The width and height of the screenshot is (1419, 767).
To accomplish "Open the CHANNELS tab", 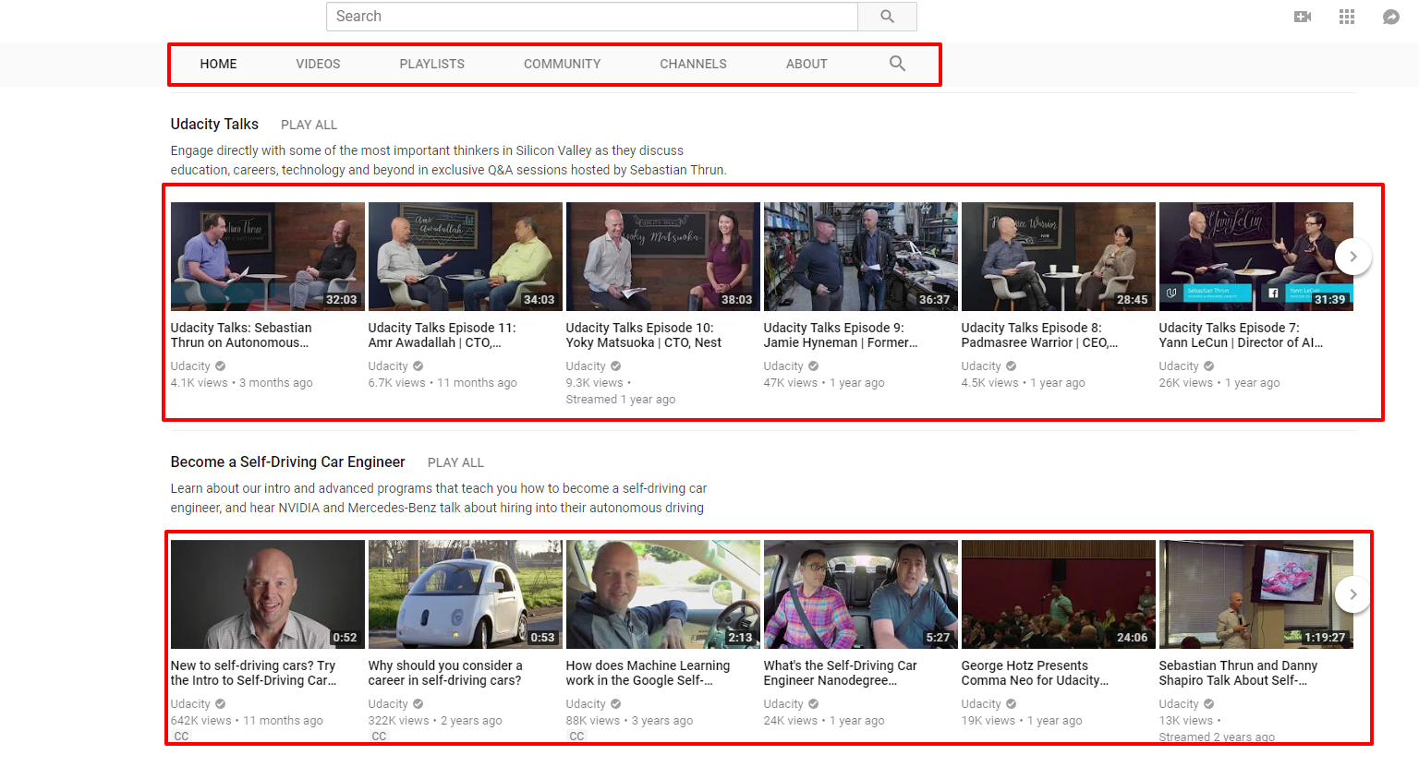I will (693, 64).
